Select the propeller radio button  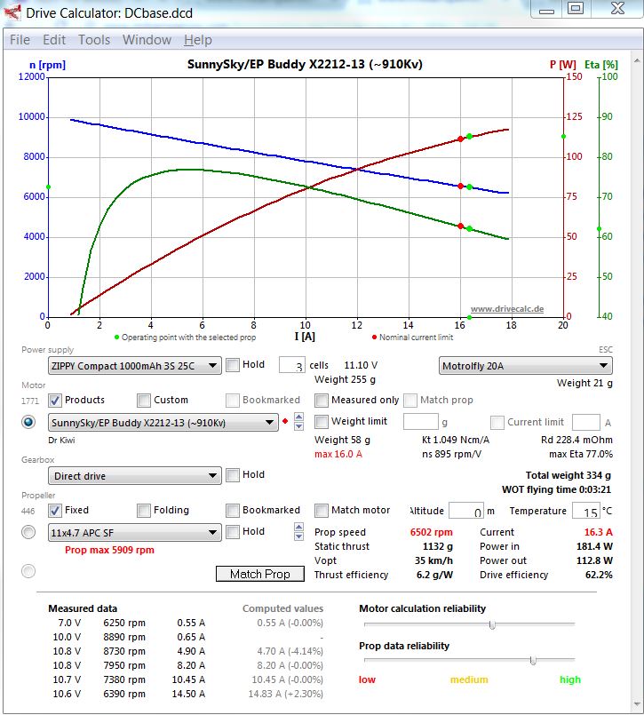[28, 533]
